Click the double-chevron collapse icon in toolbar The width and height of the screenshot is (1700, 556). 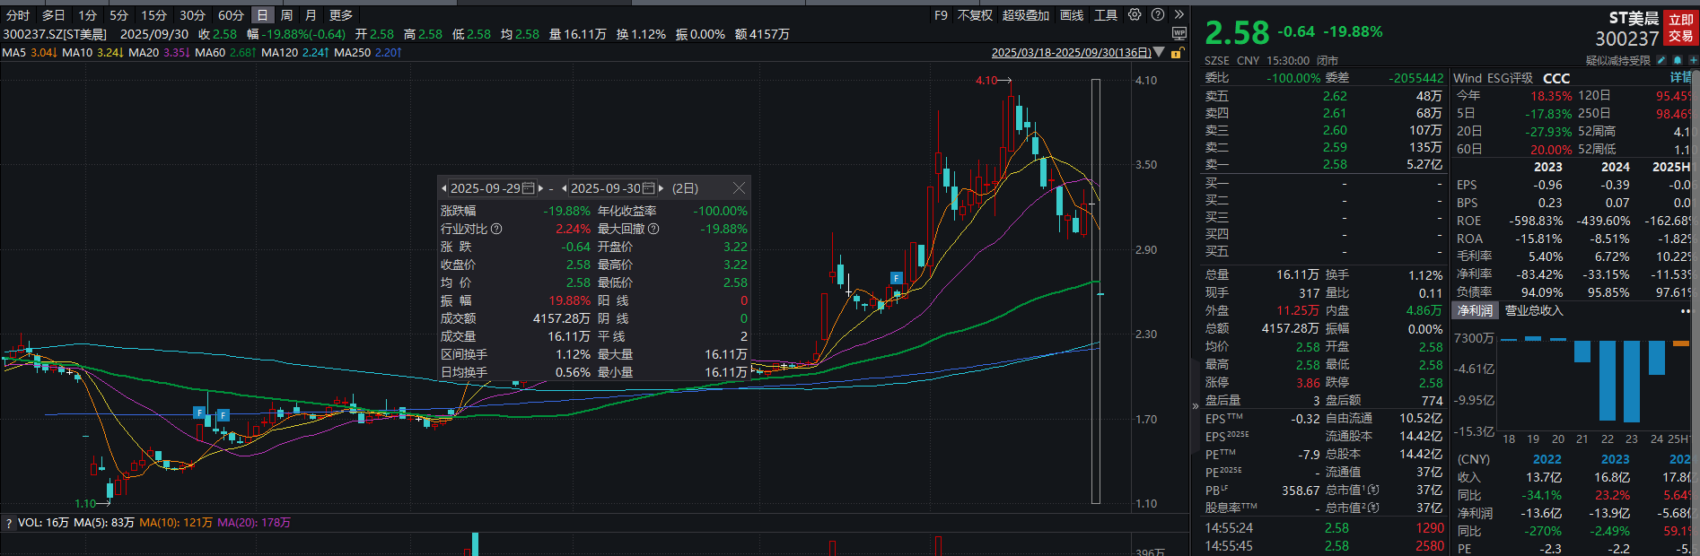(1179, 15)
